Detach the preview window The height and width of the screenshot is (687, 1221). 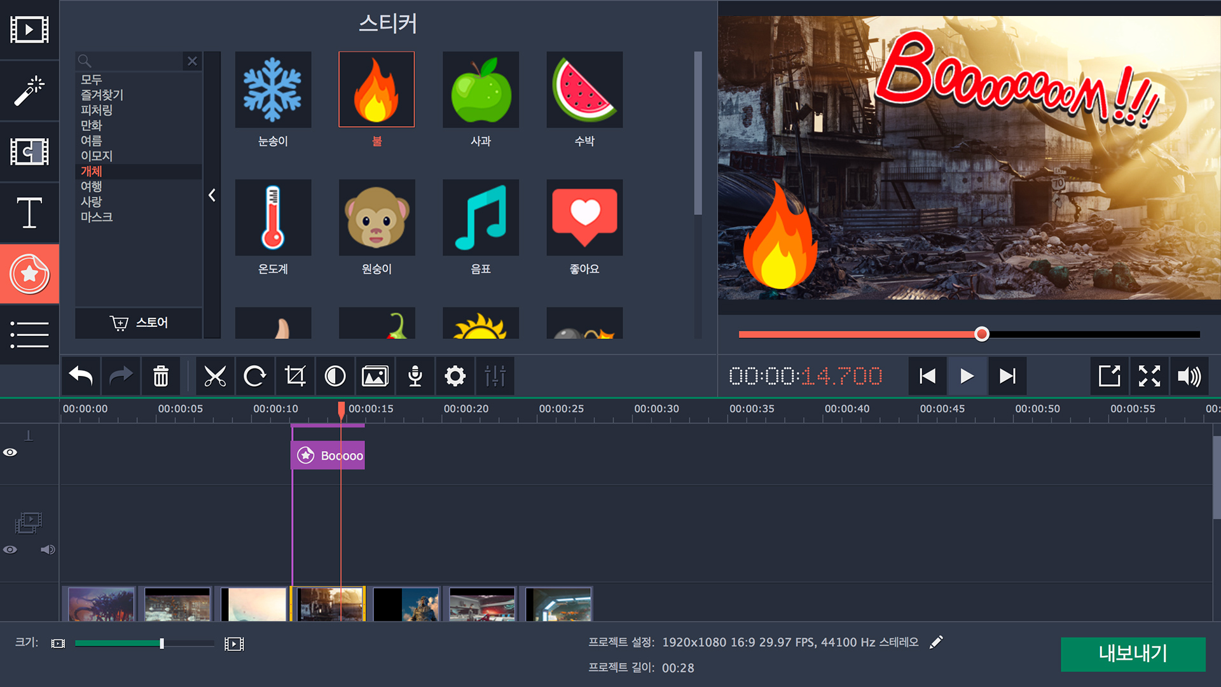point(1109,377)
